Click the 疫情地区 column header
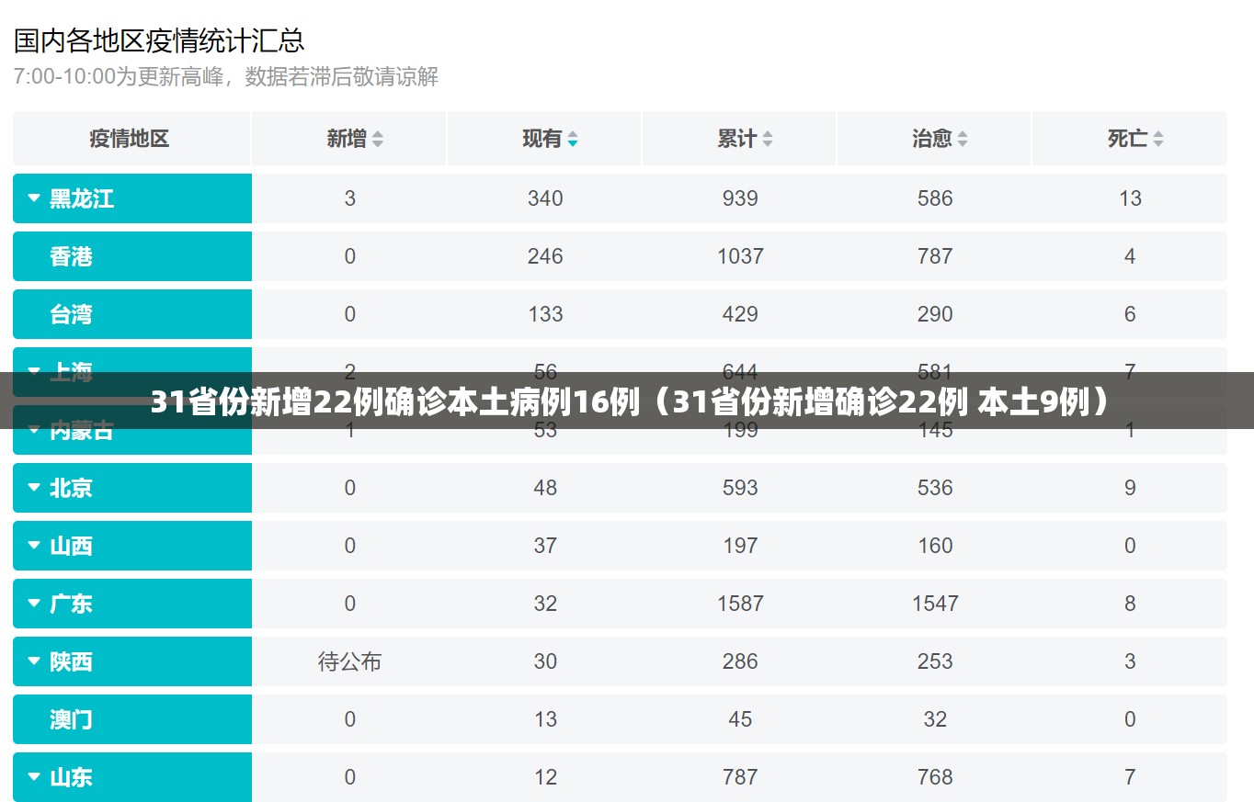Screen dimensions: 1254x802 (130, 139)
